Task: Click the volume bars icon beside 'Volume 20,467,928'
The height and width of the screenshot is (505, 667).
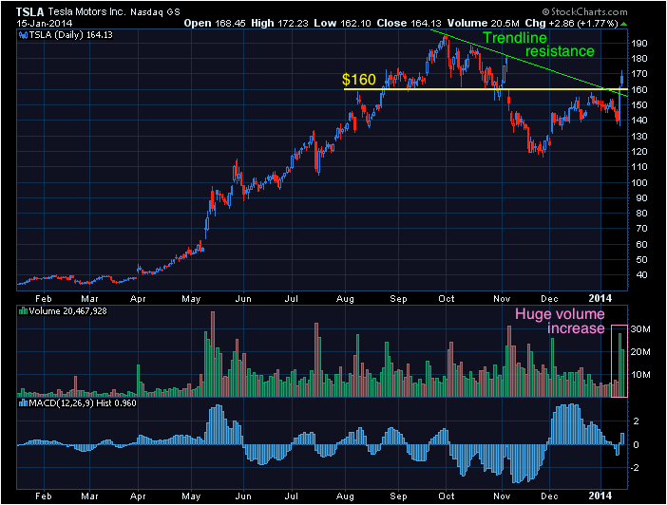Action: pos(23,311)
